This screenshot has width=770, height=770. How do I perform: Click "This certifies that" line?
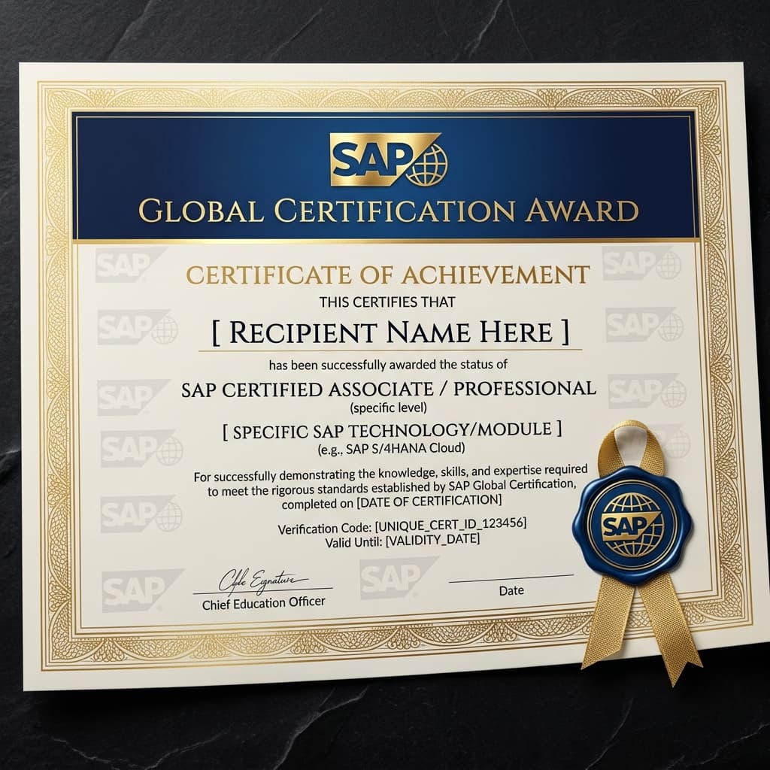pyautogui.click(x=387, y=302)
